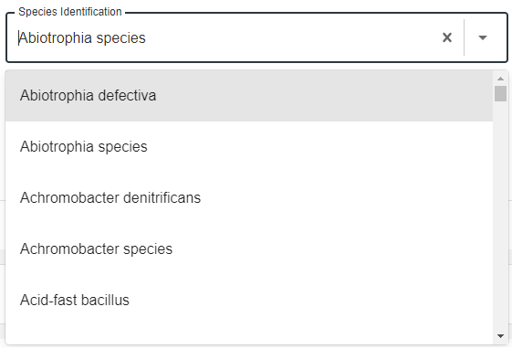The width and height of the screenshot is (512, 349).
Task: Select the last visible option, Acid-fast bacillus
Action: [249, 300]
